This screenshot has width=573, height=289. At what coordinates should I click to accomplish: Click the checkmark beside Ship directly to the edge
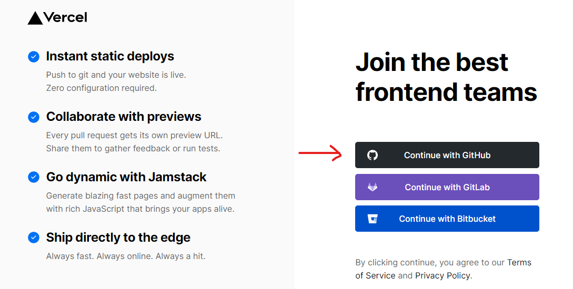34,238
